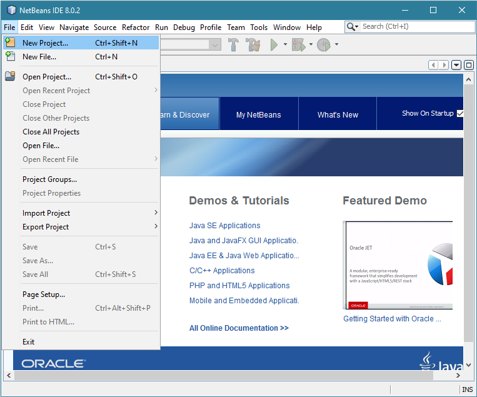
Task: Click the New Project icon in File menu
Action: click(10, 43)
